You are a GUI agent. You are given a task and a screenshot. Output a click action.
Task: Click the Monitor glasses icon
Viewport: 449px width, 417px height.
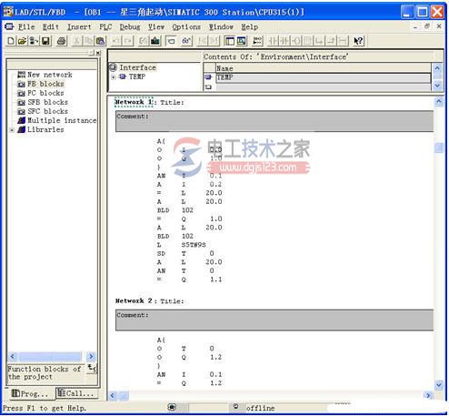tap(186, 41)
